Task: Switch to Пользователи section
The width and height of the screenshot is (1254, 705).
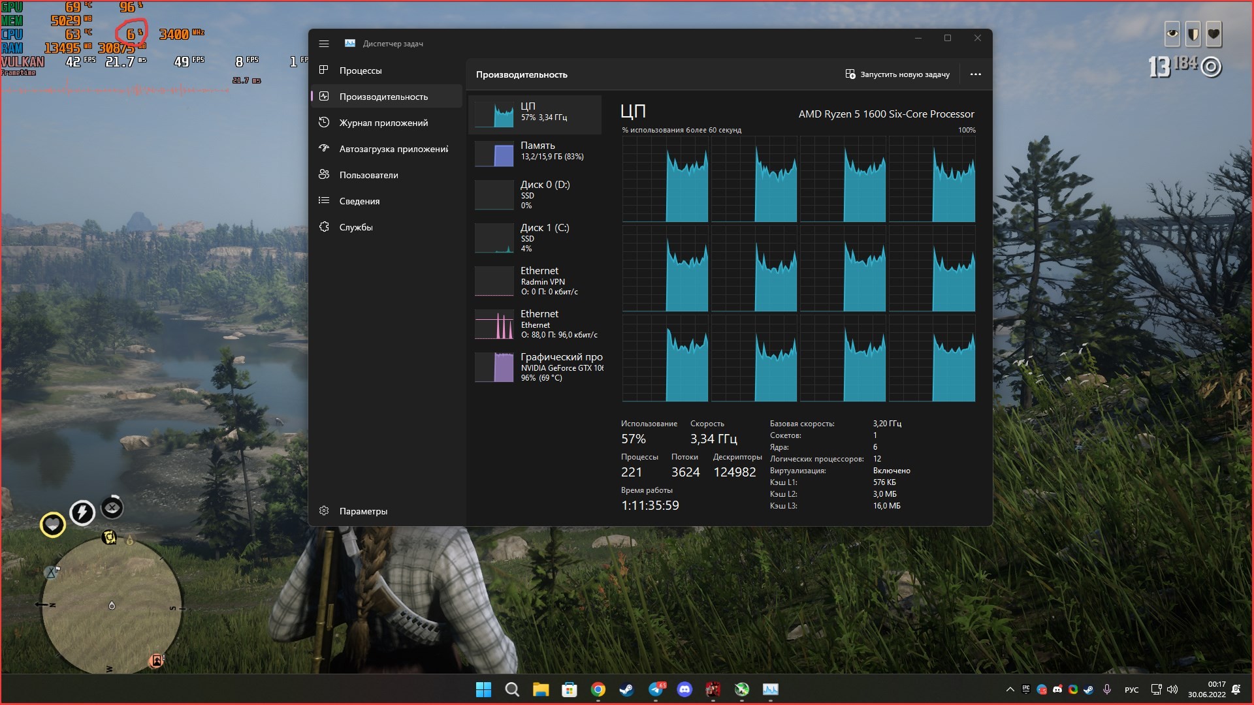Action: point(386,175)
